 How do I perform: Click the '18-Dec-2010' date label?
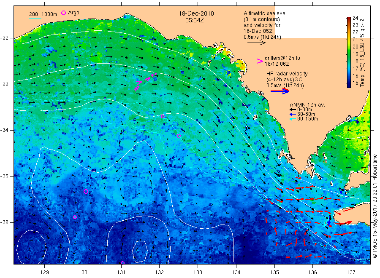pyautogui.click(x=196, y=13)
